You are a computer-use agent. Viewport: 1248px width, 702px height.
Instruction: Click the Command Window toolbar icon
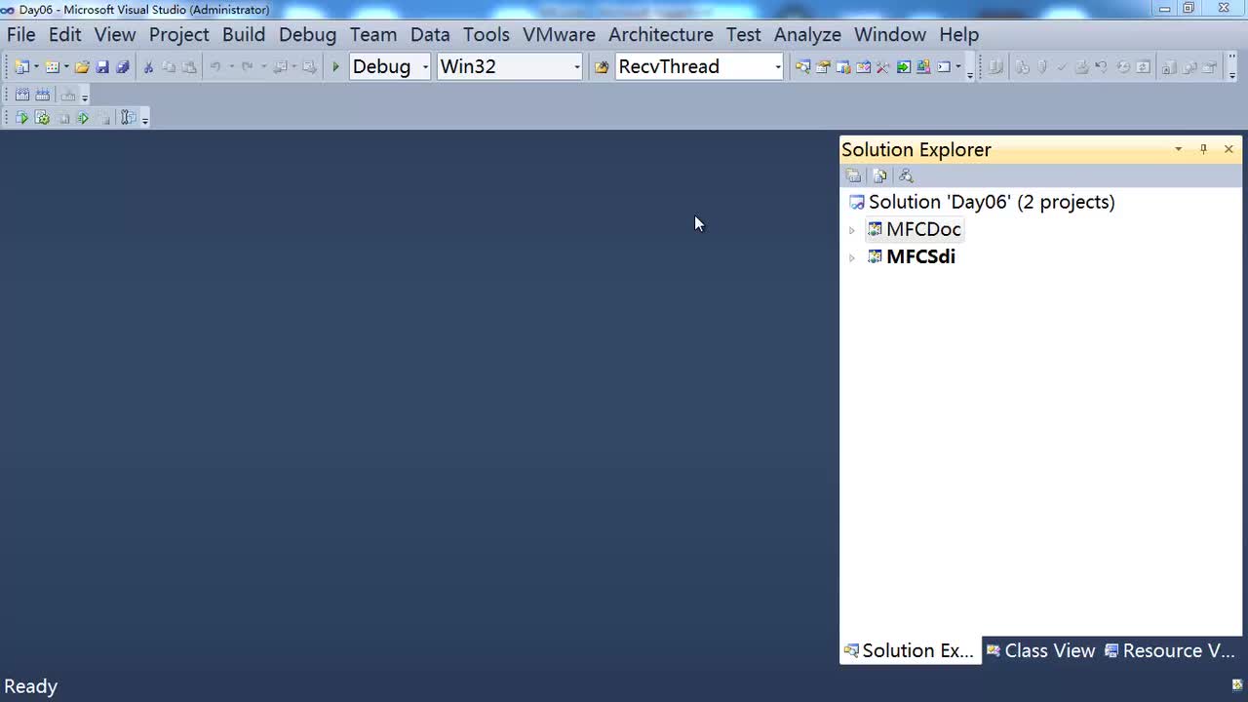click(943, 67)
